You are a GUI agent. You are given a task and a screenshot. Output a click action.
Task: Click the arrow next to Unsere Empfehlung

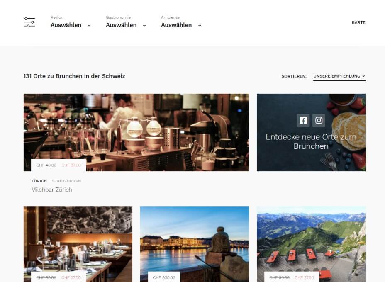pos(364,76)
